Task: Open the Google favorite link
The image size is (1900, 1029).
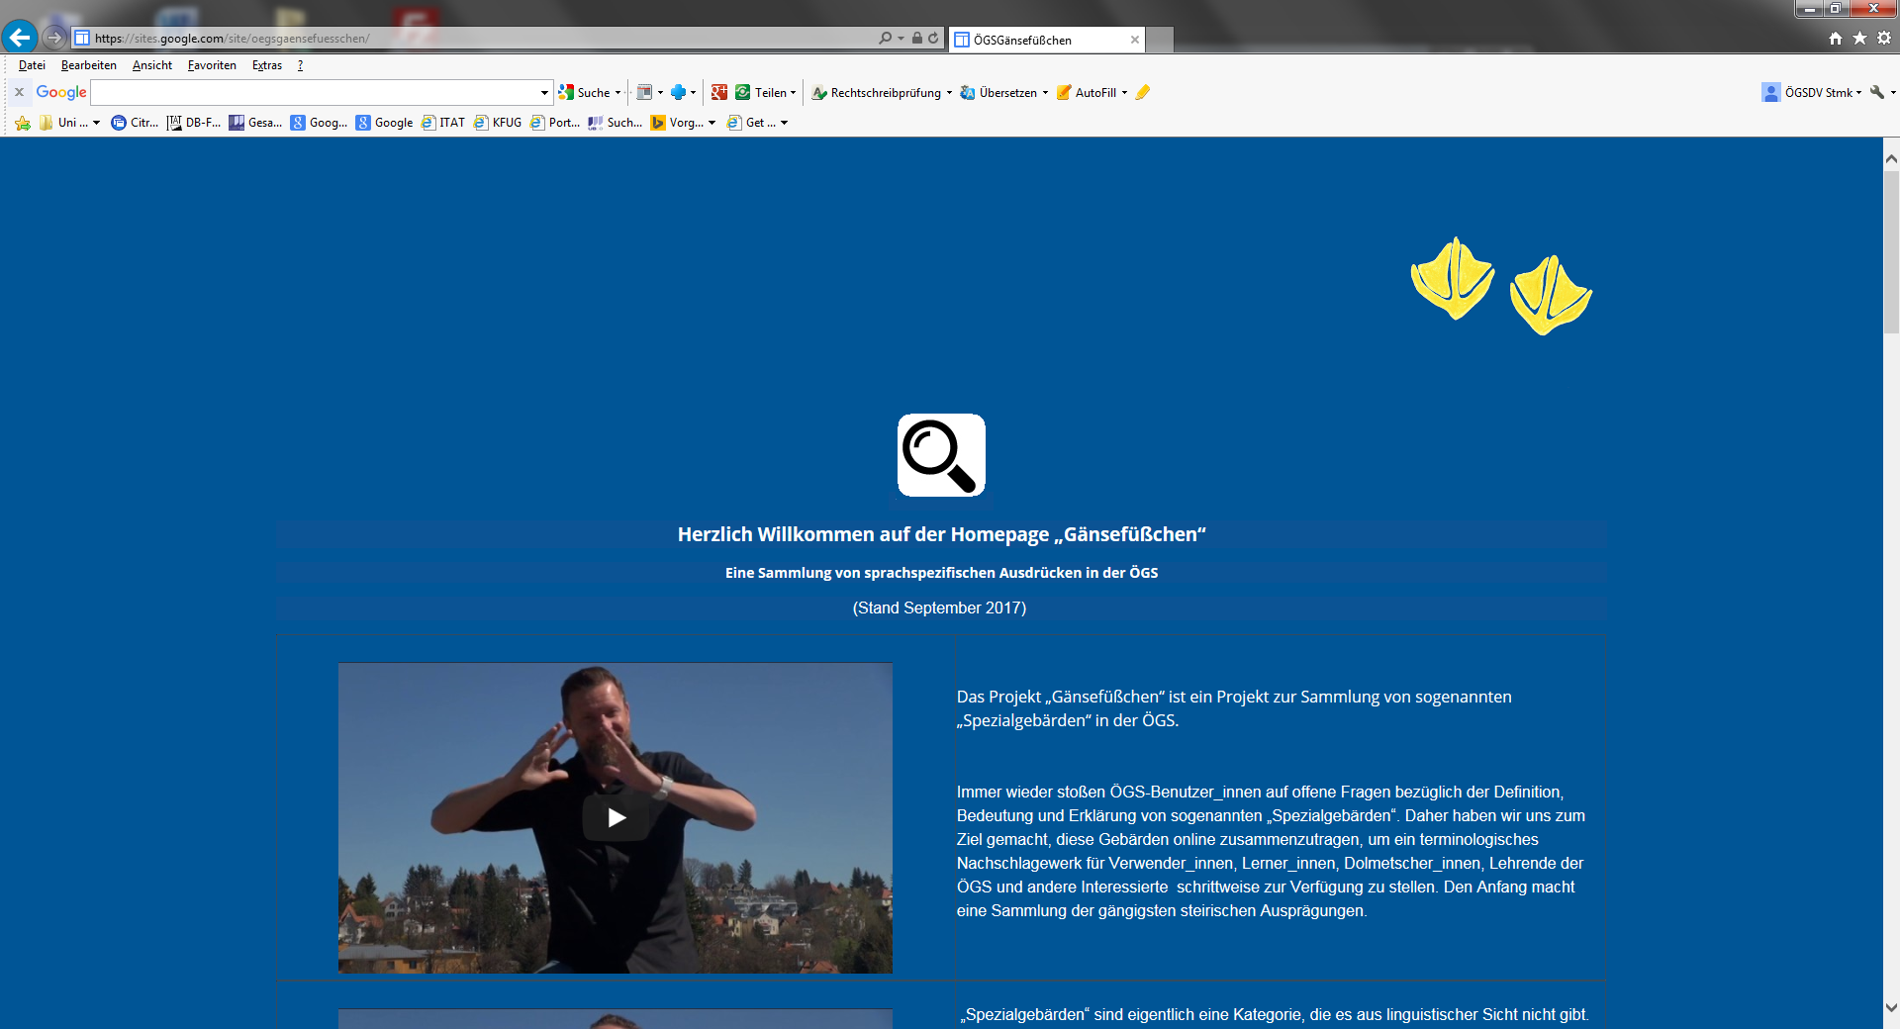Action: (x=384, y=123)
